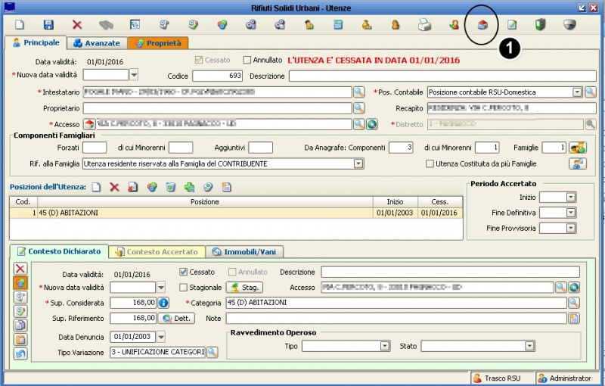
Task: Enable Utenza Costituita da più Famiglie checkbox
Action: 430,163
